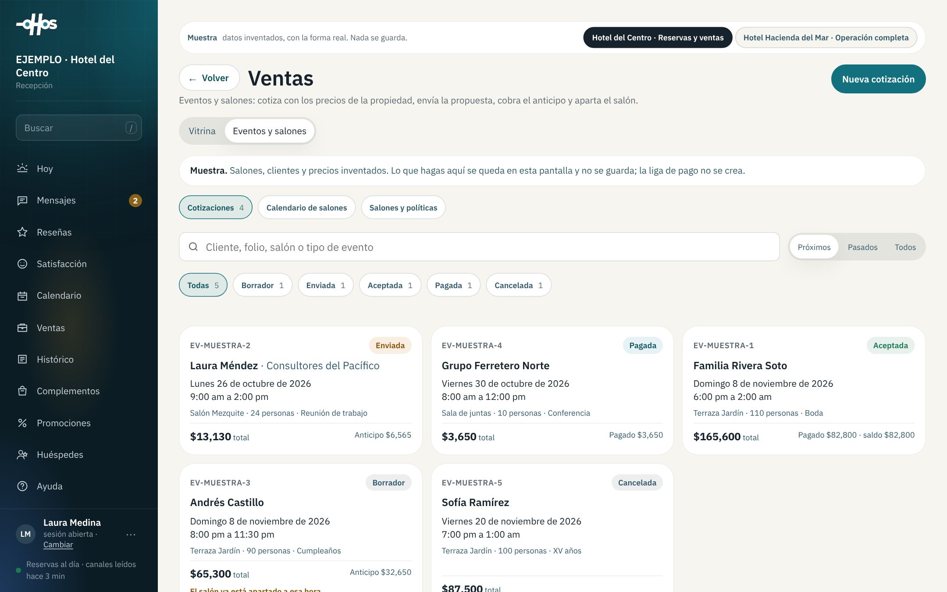Show Próximos events
The width and height of the screenshot is (947, 592).
point(814,247)
